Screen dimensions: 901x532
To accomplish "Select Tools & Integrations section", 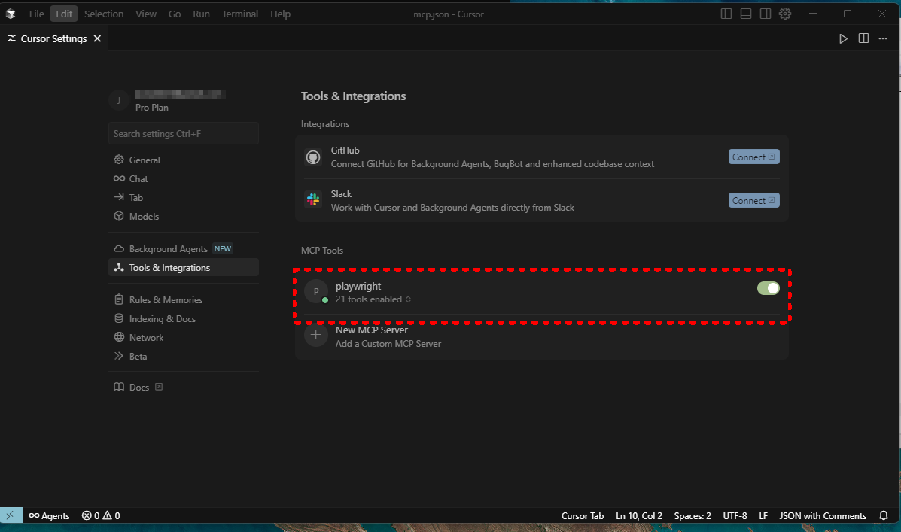I will pos(184,268).
